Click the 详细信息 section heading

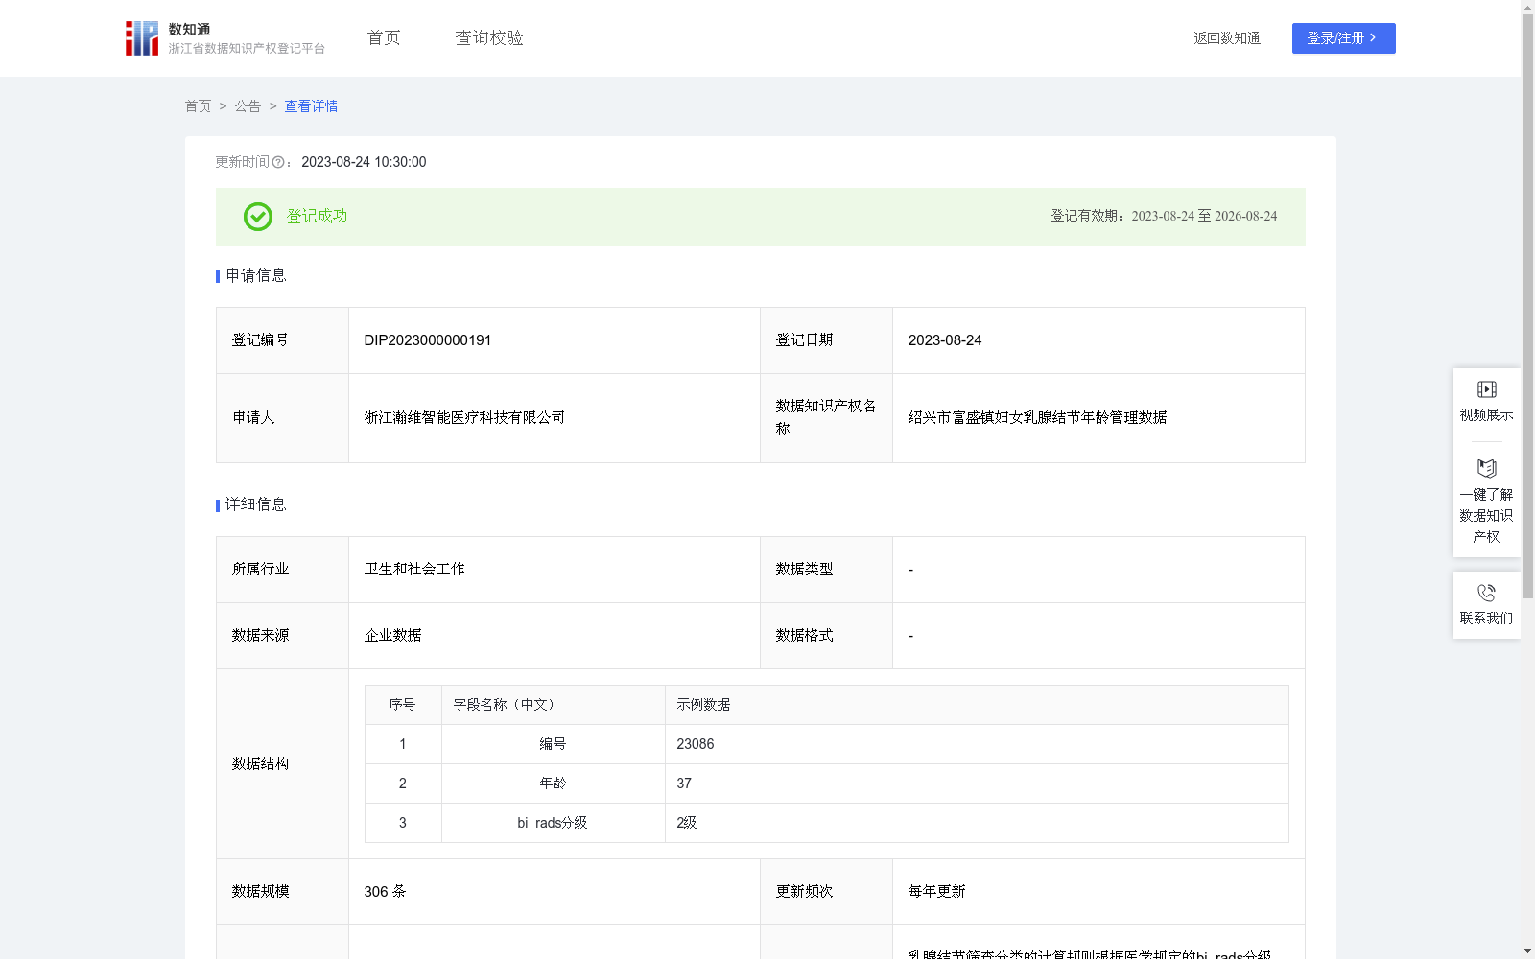pyautogui.click(x=255, y=504)
